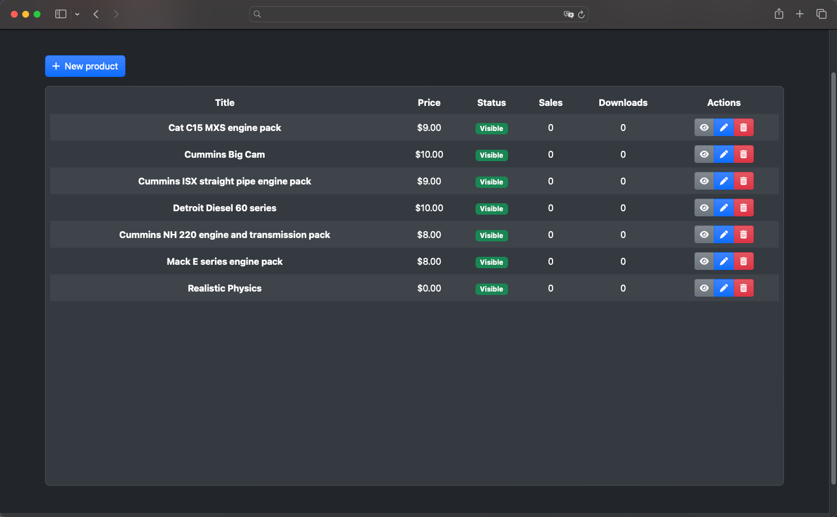Click the Visible badge for Cummins NH 220
This screenshot has height=517, width=837.
pyautogui.click(x=491, y=235)
